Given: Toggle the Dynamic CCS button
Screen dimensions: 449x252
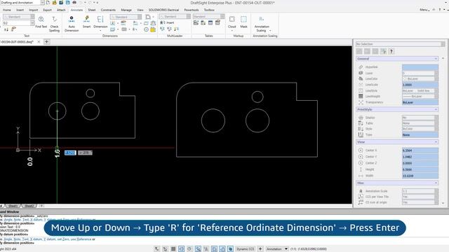Looking at the screenshot, I should click(x=246, y=249).
